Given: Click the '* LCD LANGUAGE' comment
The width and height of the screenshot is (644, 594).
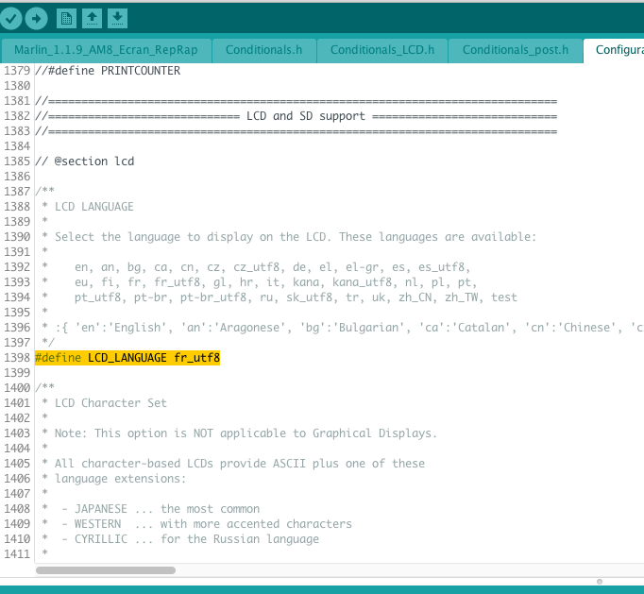Looking at the screenshot, I should click(88, 207).
